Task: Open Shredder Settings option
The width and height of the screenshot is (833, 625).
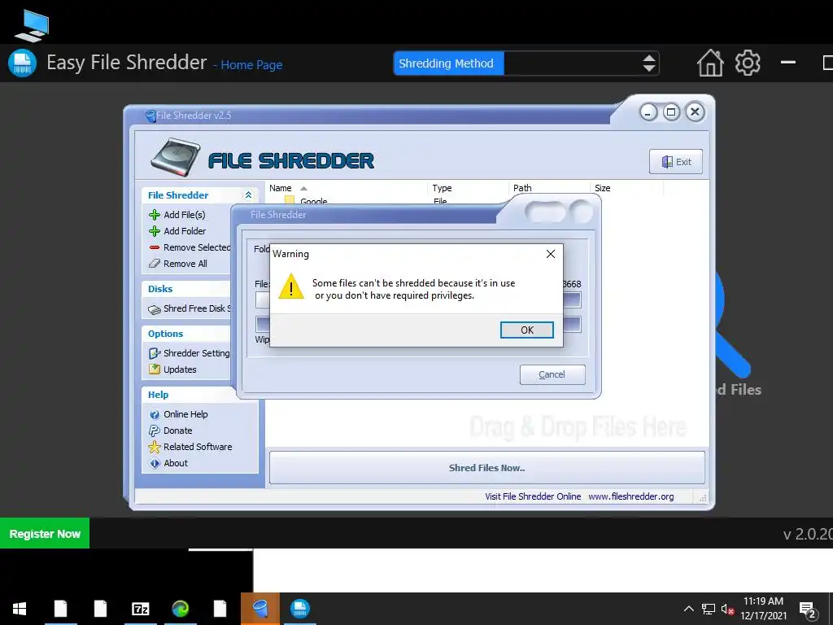Action: point(190,353)
